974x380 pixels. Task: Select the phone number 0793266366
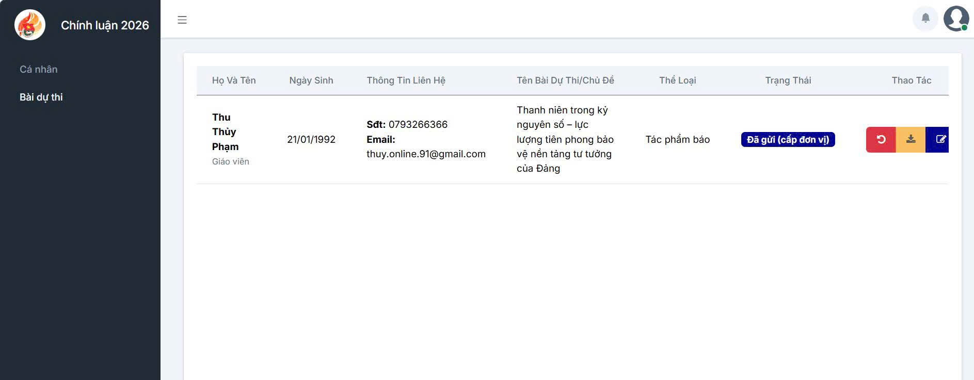coord(418,124)
